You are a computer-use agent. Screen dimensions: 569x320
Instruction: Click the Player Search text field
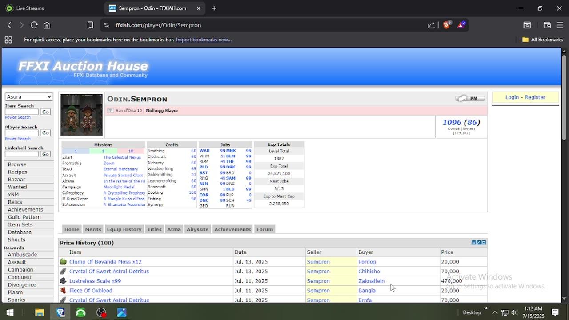22,133
